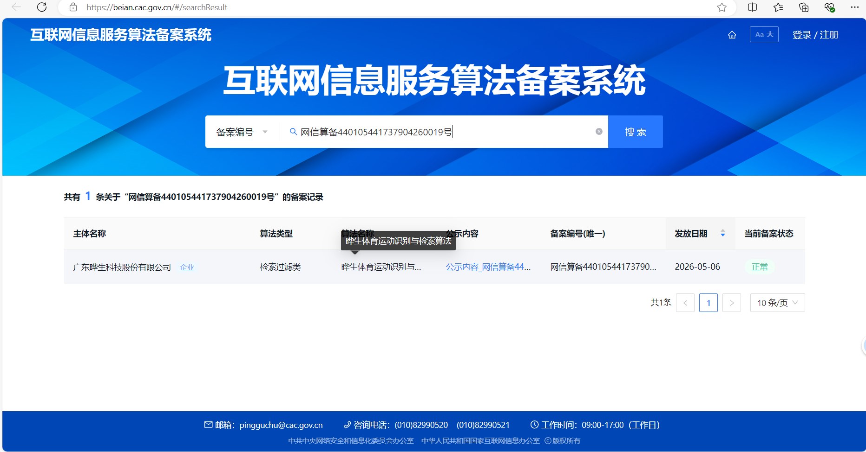
Task: Click the 算法类型 column header
Action: click(276, 234)
